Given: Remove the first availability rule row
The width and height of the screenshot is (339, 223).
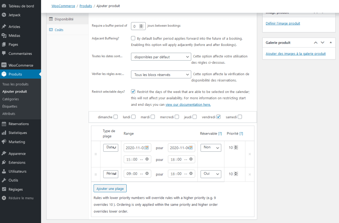Looking at the screenshot, I should (x=249, y=154).
